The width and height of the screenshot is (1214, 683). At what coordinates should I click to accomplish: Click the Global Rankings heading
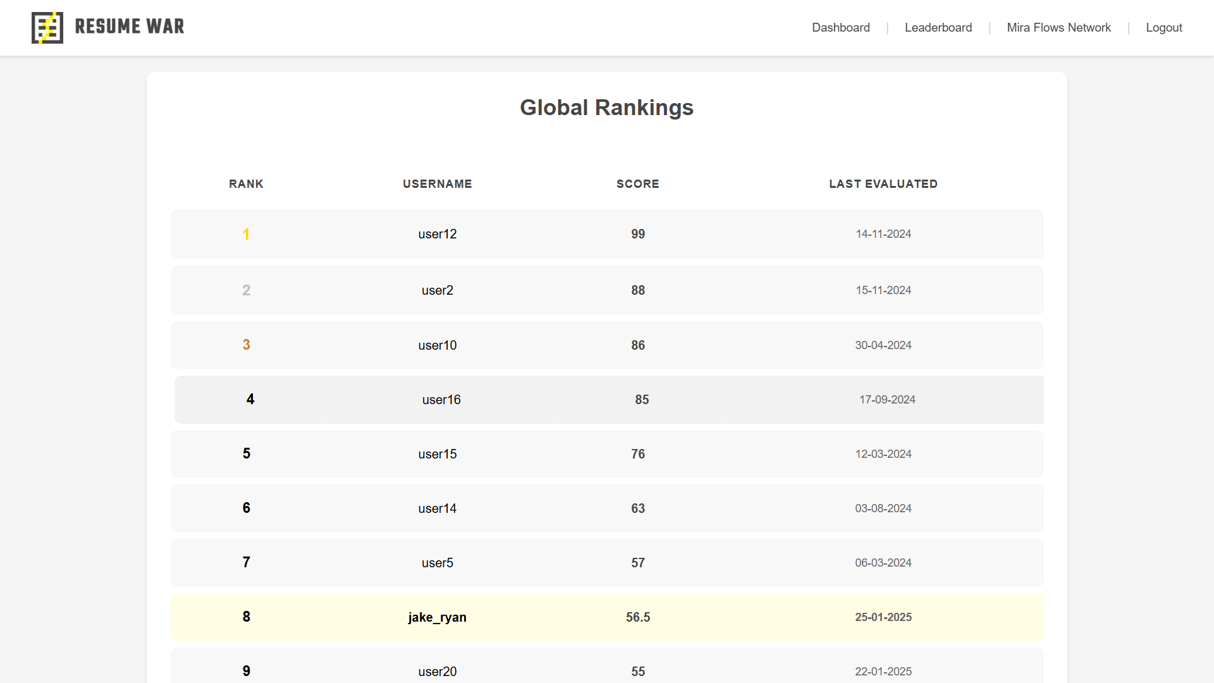coord(606,108)
